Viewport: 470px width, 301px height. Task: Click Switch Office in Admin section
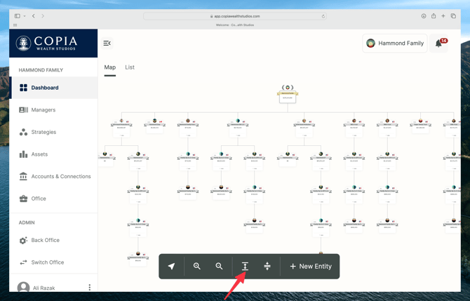(x=47, y=262)
